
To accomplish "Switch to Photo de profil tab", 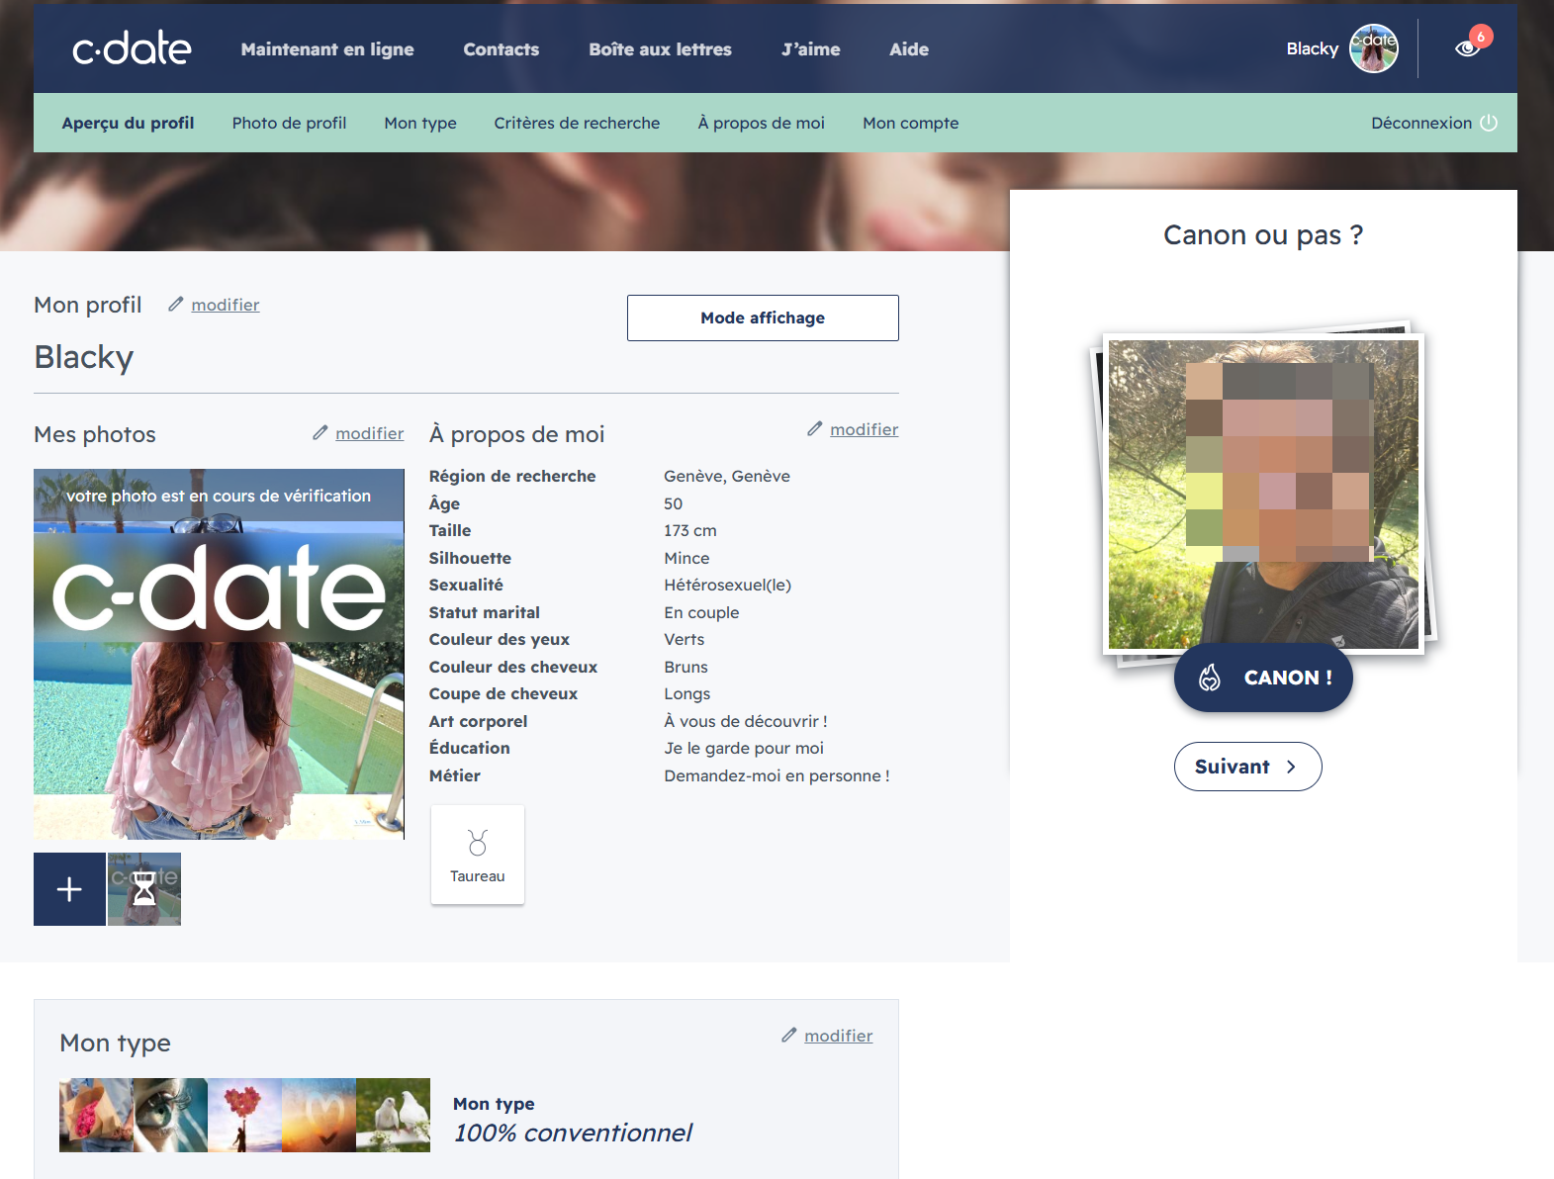I will click(x=289, y=123).
